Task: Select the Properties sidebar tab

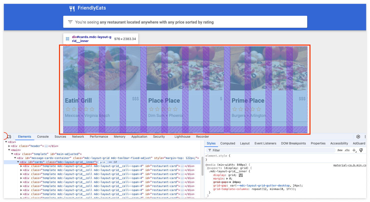Action: tap(318, 143)
